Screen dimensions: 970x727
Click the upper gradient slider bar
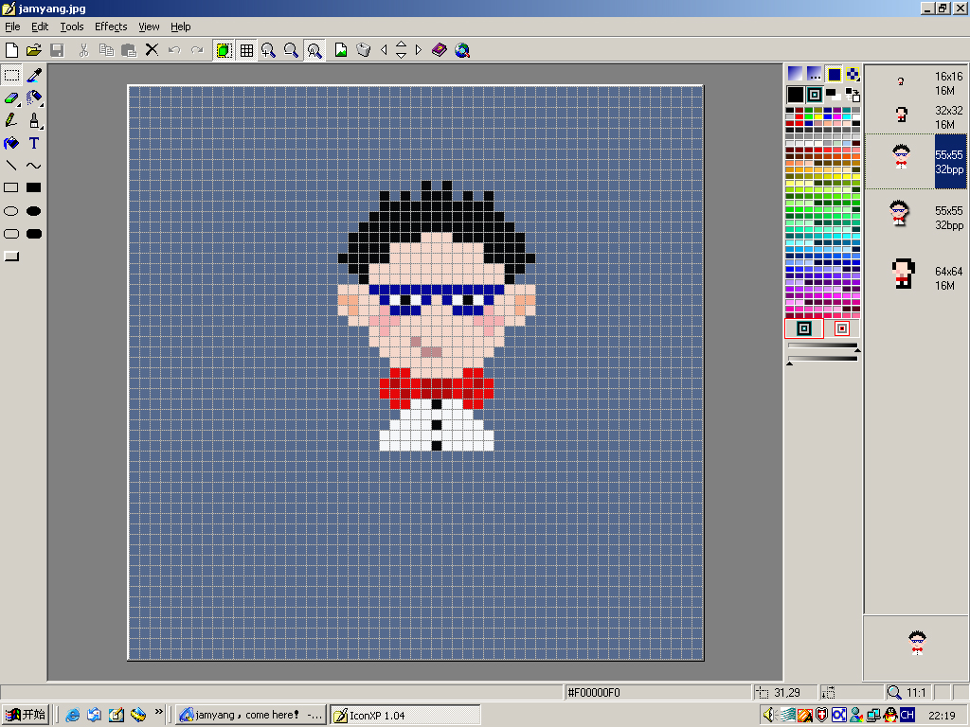[x=822, y=346]
